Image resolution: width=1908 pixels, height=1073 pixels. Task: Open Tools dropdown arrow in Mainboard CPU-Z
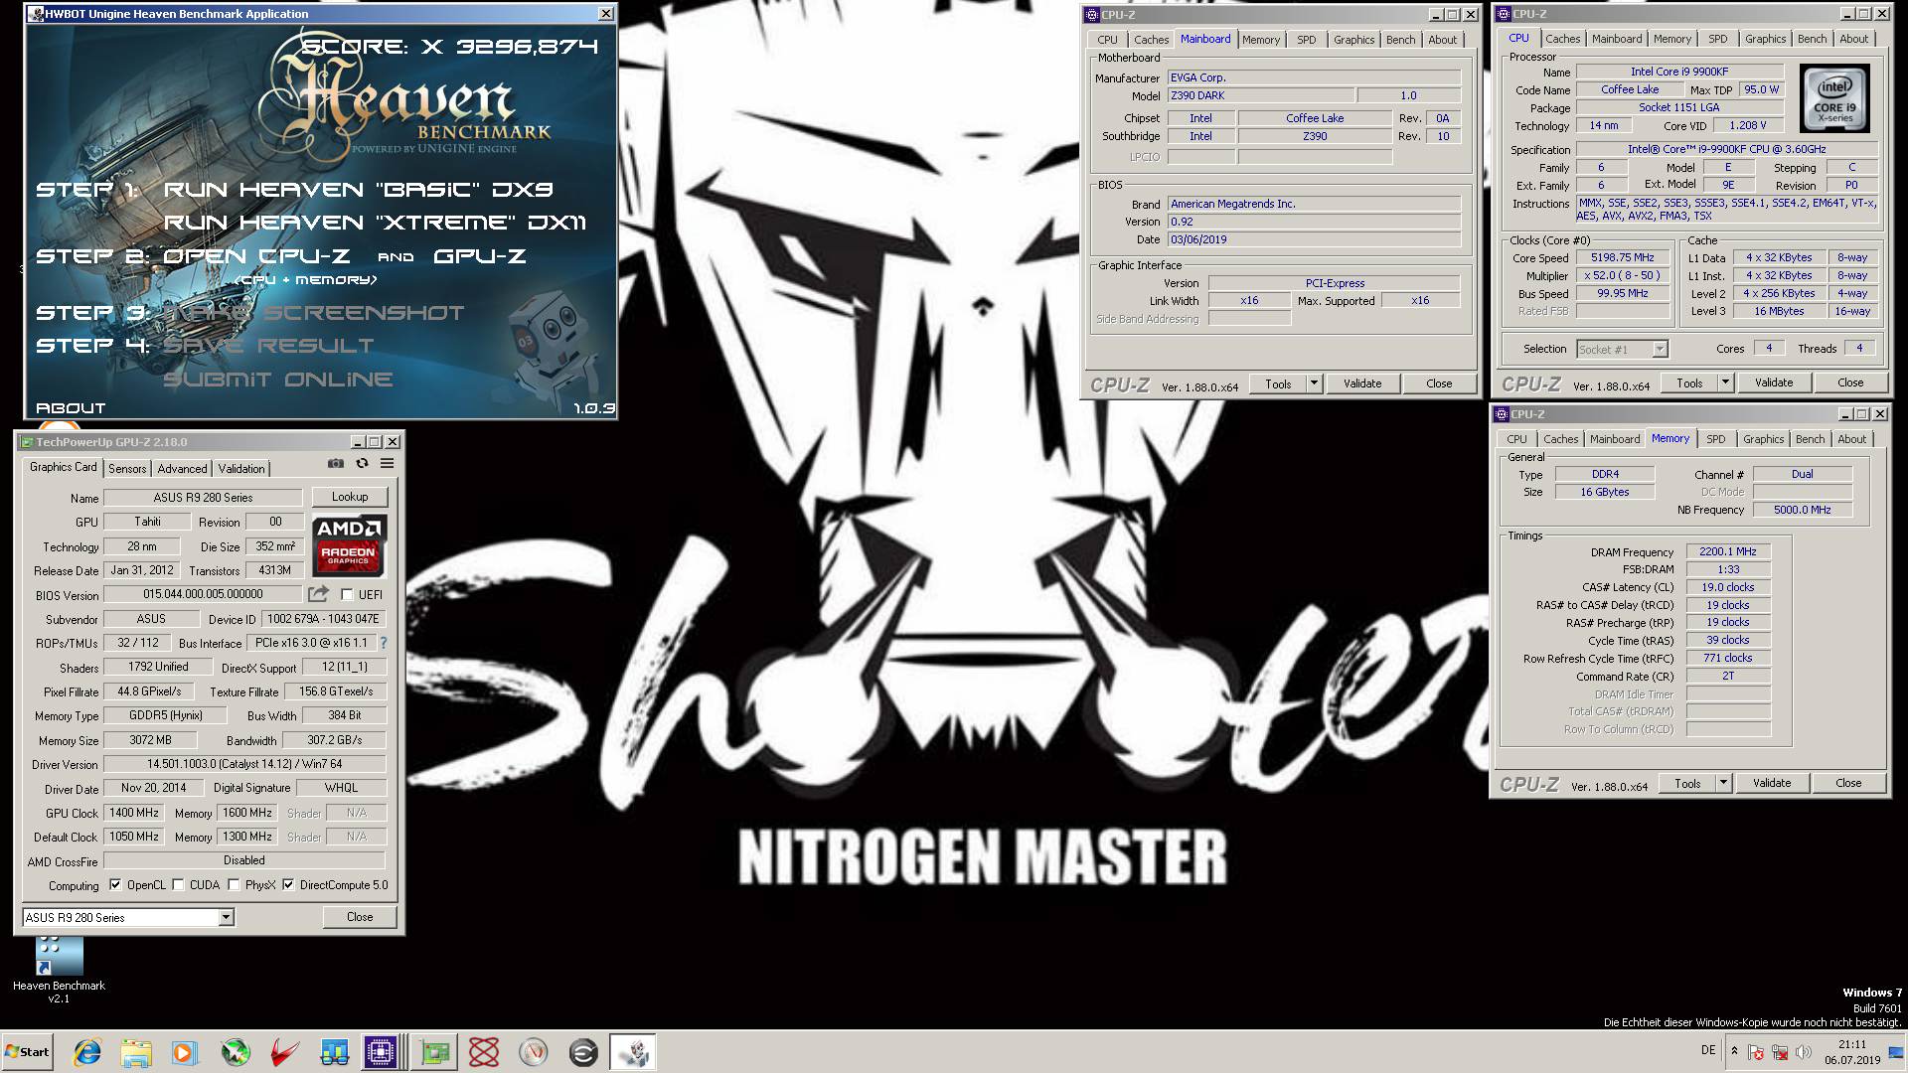pos(1314,383)
